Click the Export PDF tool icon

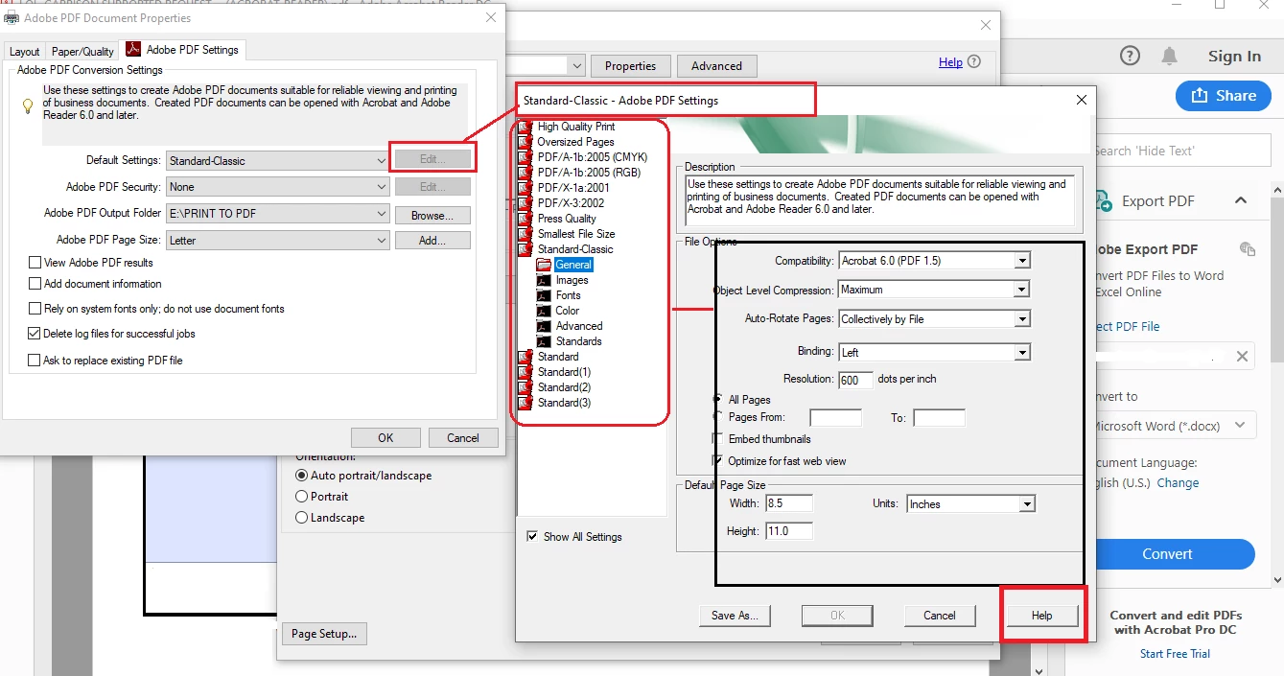tap(1104, 201)
